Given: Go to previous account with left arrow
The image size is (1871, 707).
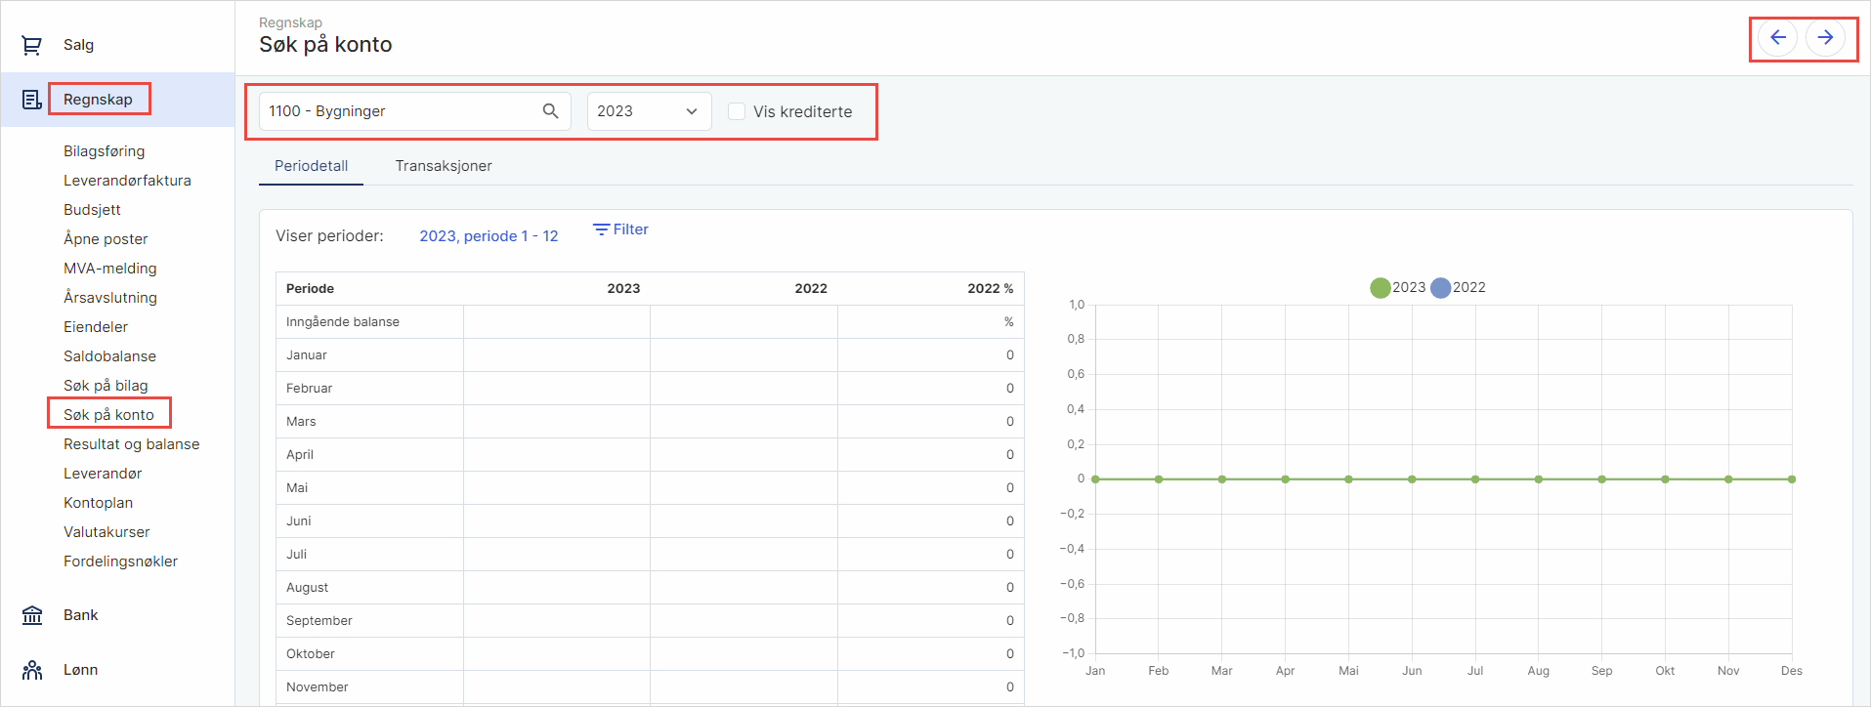Looking at the screenshot, I should [1777, 38].
